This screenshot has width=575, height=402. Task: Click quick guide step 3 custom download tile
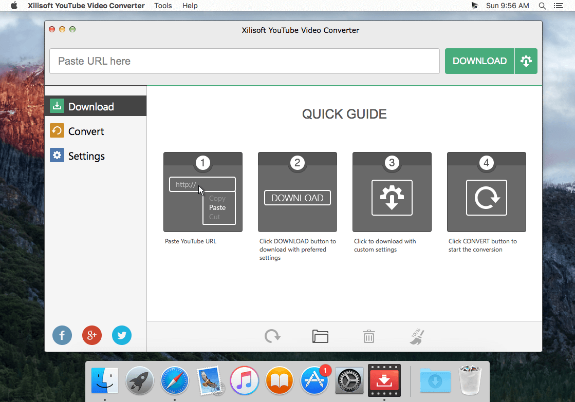pyautogui.click(x=392, y=192)
